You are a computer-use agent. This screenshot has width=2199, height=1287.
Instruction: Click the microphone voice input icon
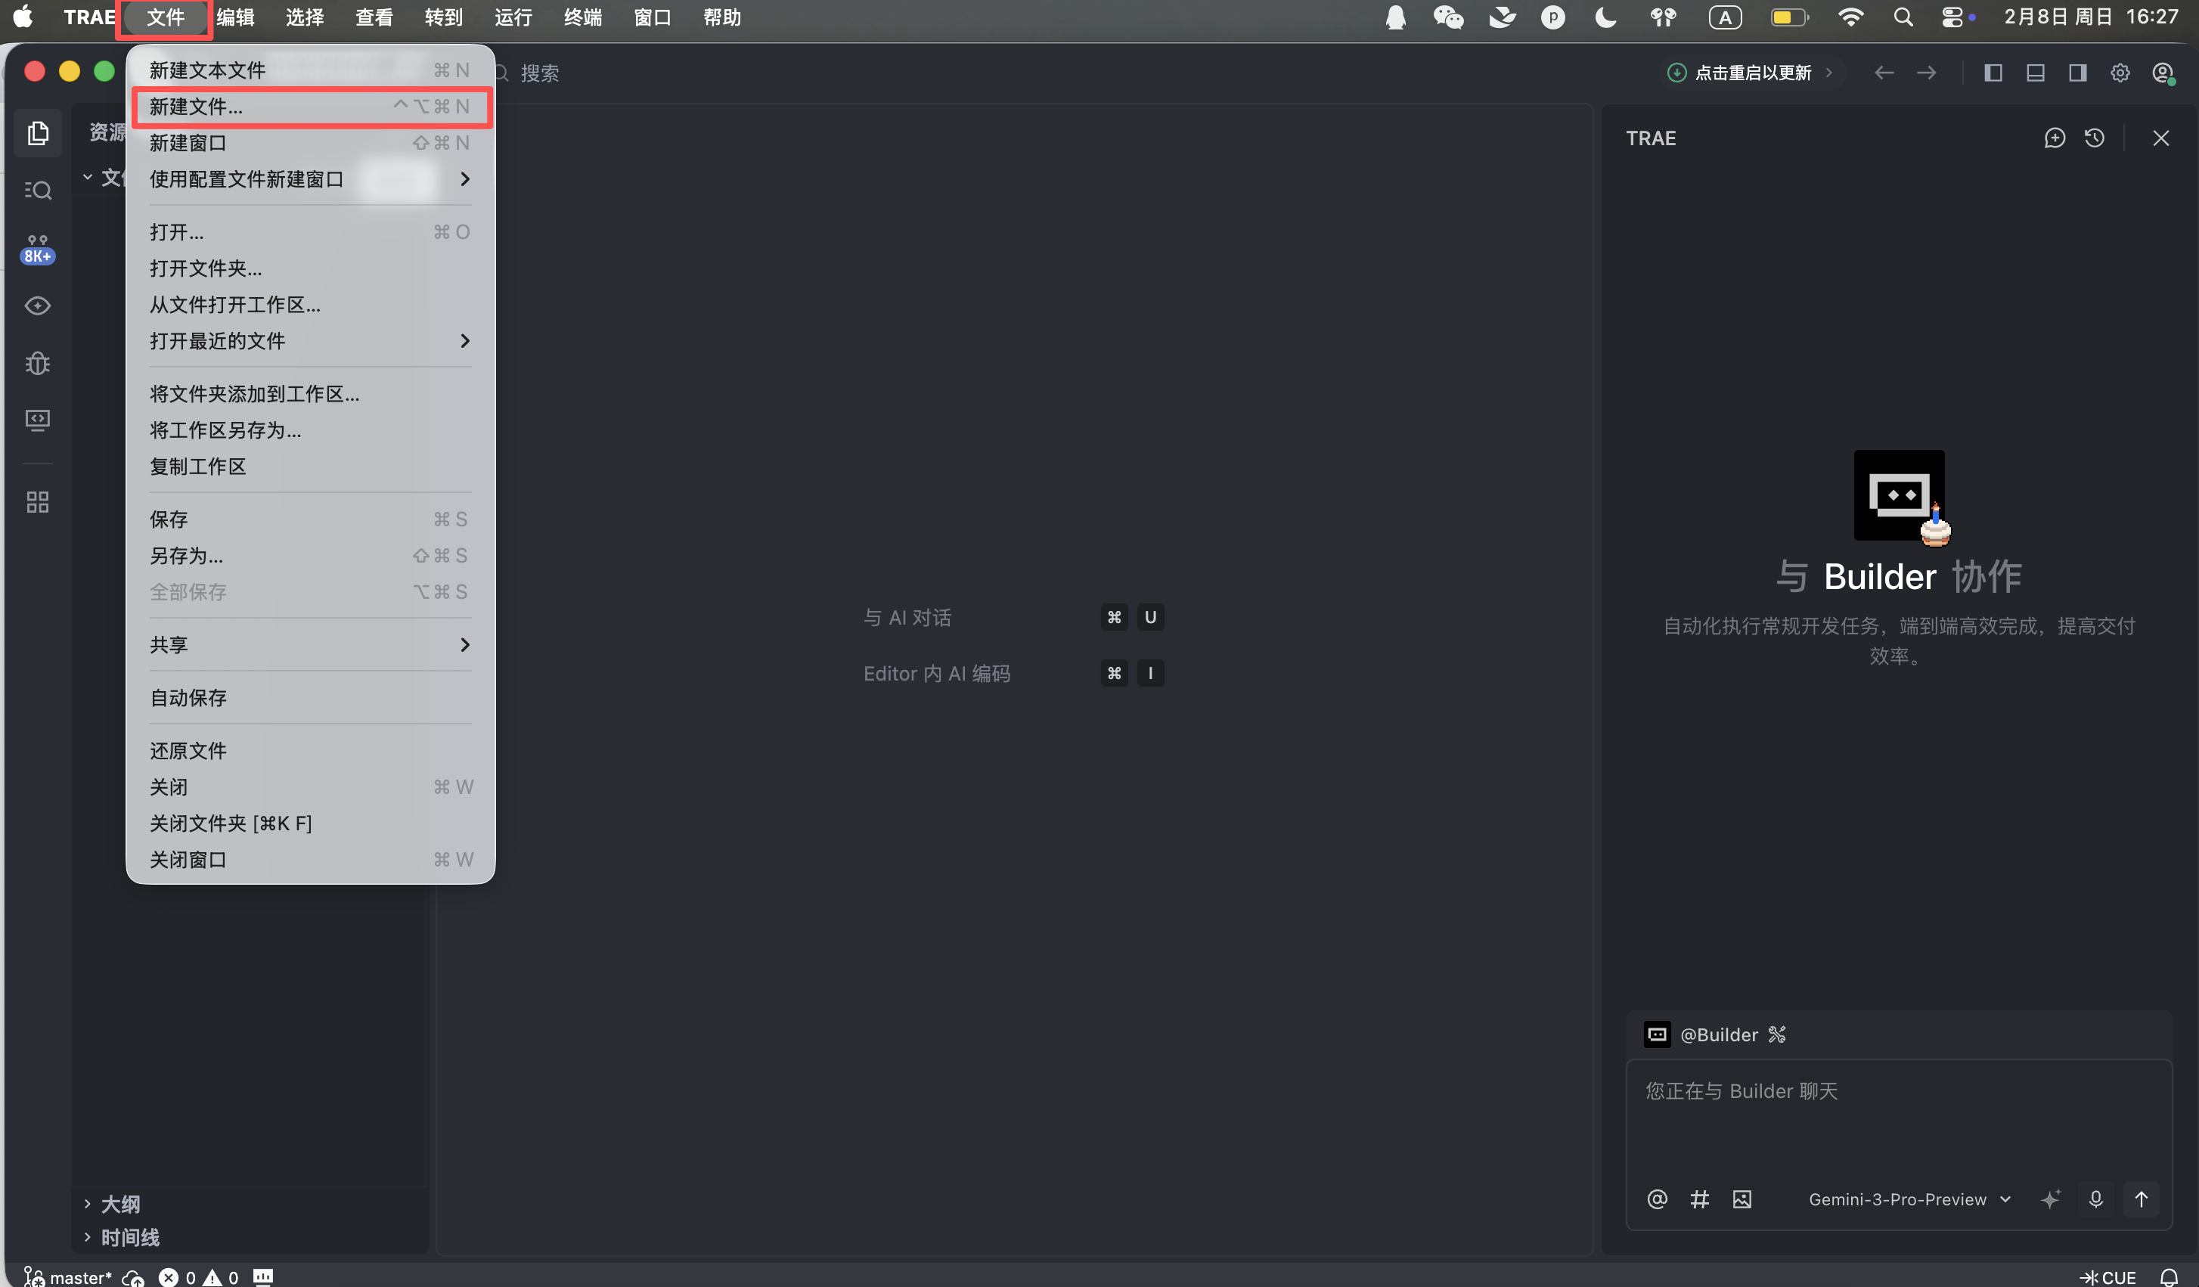(x=2095, y=1199)
